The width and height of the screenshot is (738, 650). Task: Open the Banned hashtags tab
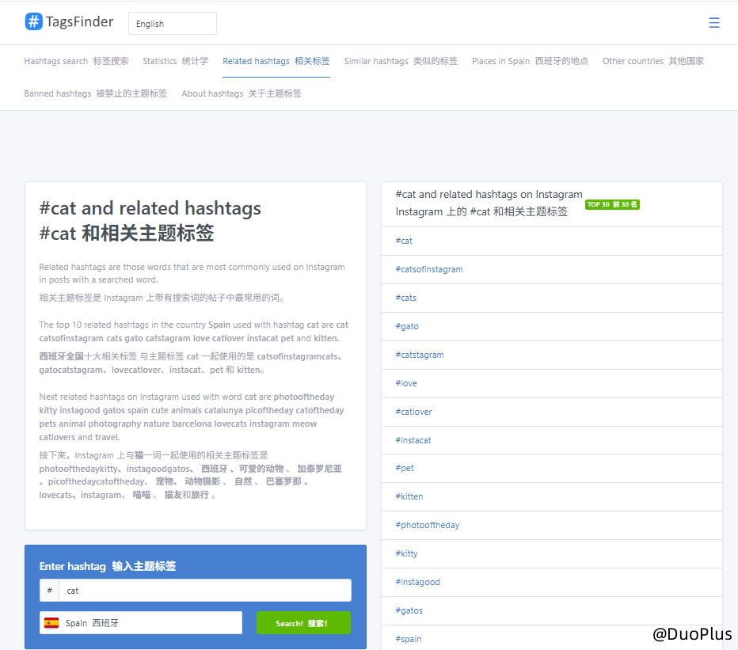(x=95, y=93)
